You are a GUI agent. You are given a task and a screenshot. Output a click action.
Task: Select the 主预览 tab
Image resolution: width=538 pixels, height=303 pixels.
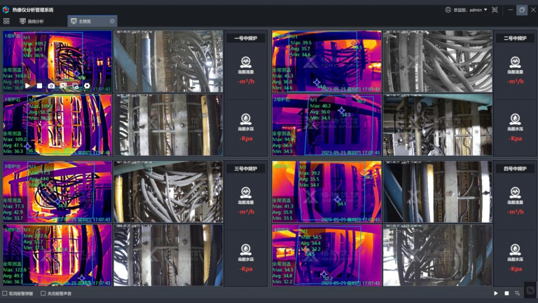(84, 21)
